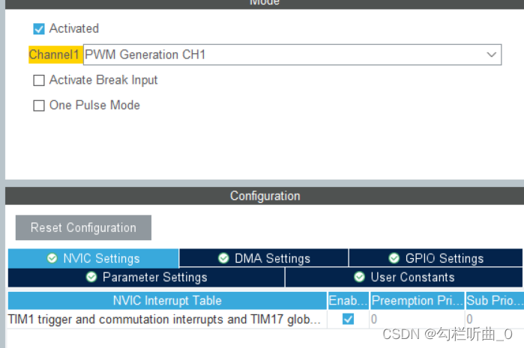Screen dimensions: 524x348
Task: Enable One Pulse Mode checkbox
Action: pyautogui.click(x=39, y=106)
